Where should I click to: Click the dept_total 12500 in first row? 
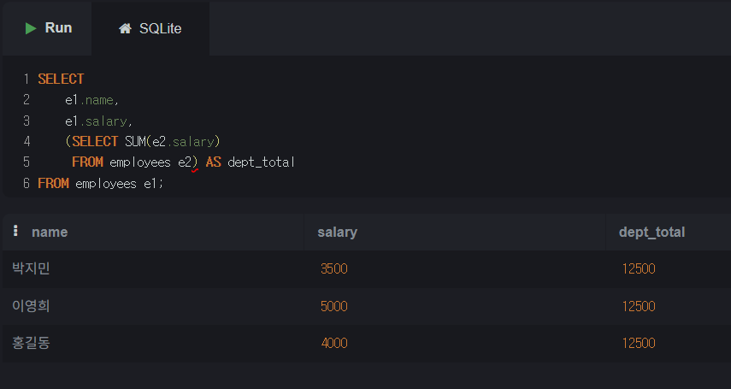(639, 268)
